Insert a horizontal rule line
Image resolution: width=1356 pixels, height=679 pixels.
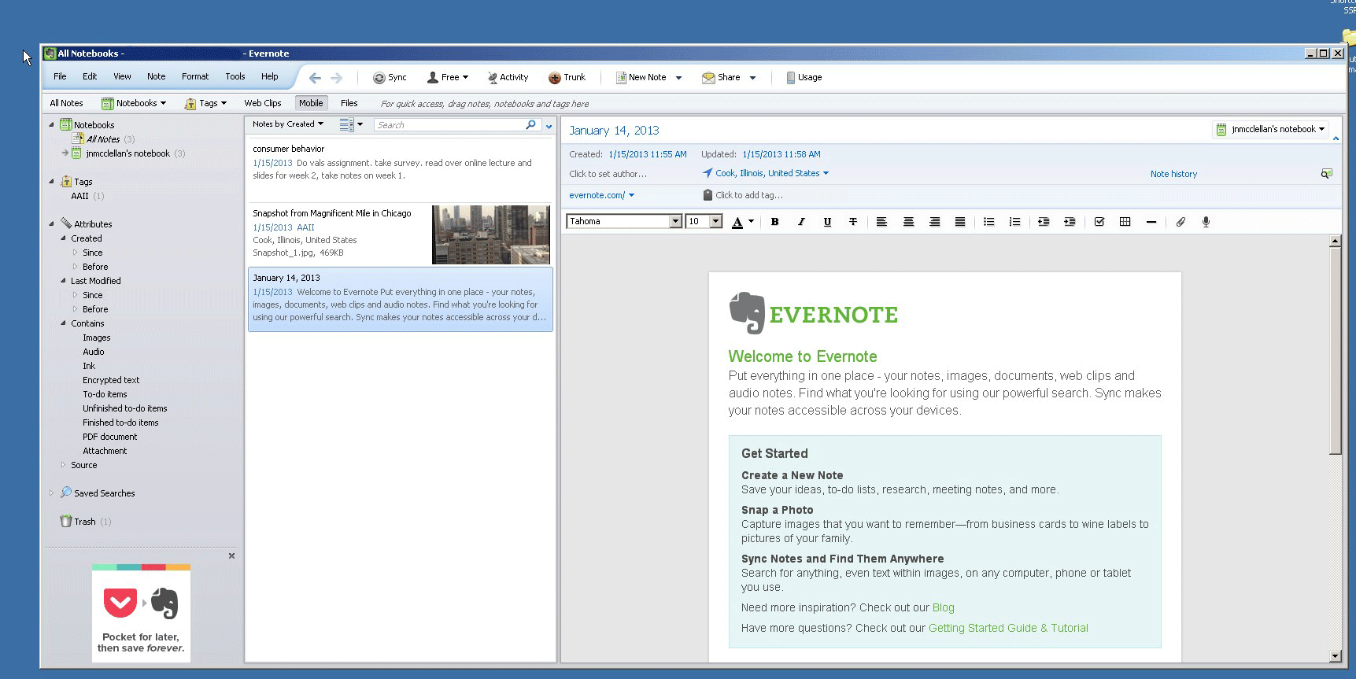coord(1151,222)
